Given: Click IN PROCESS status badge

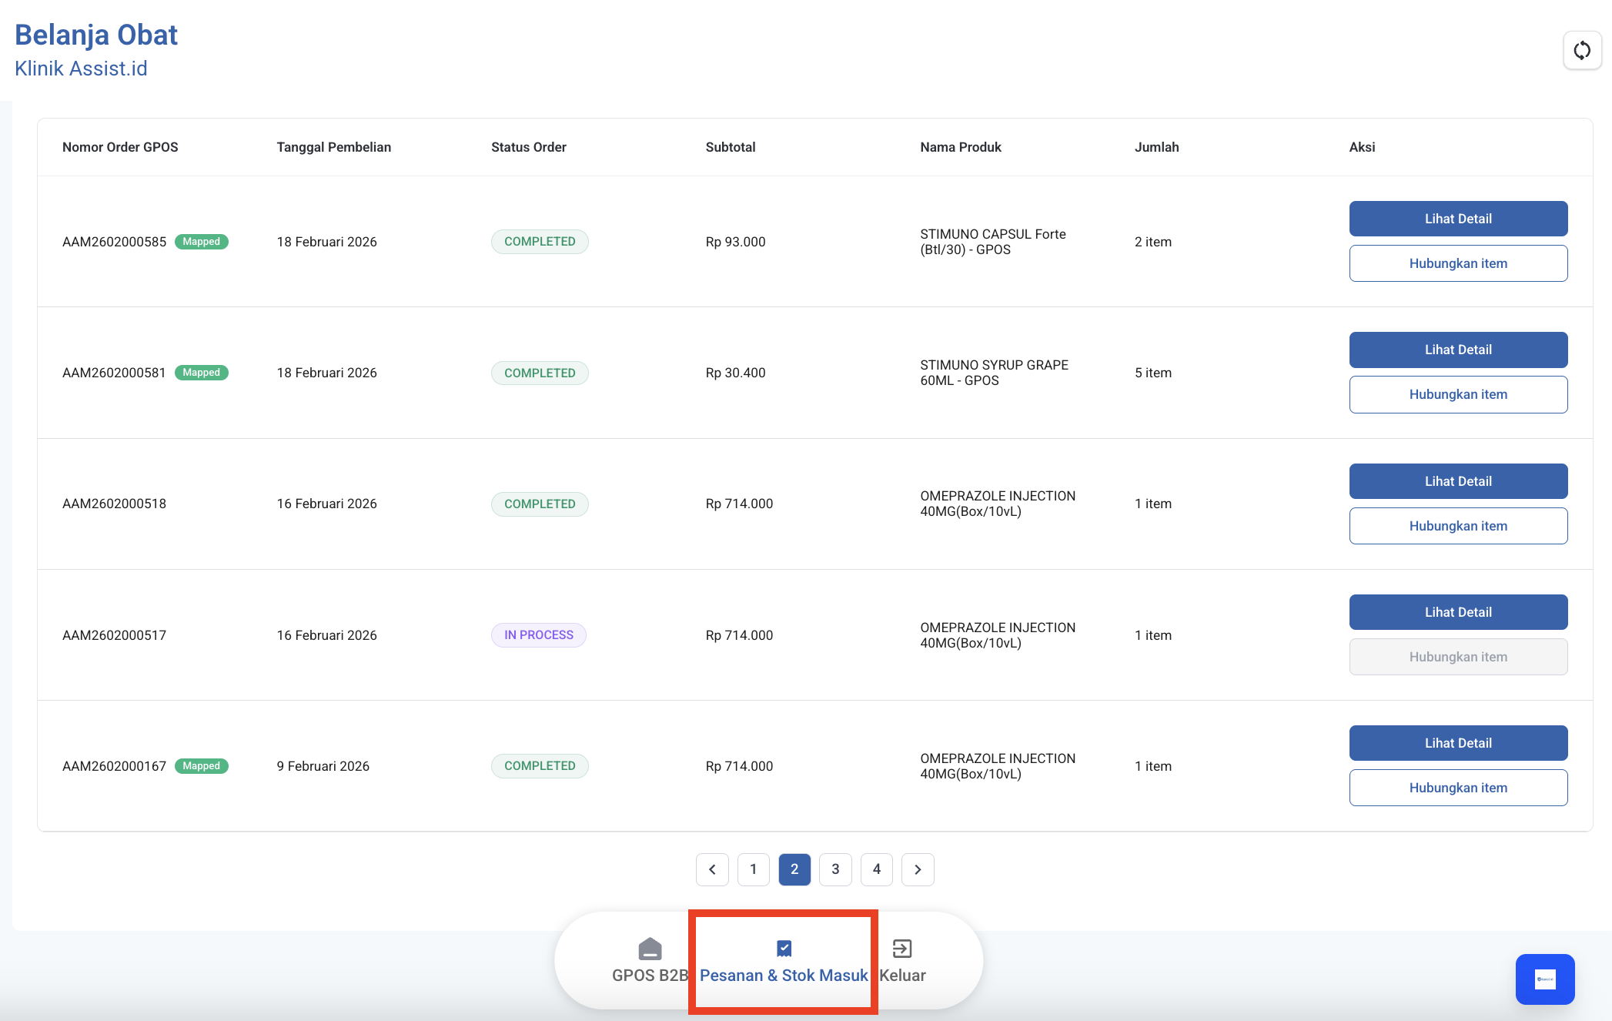Looking at the screenshot, I should click(x=538, y=635).
